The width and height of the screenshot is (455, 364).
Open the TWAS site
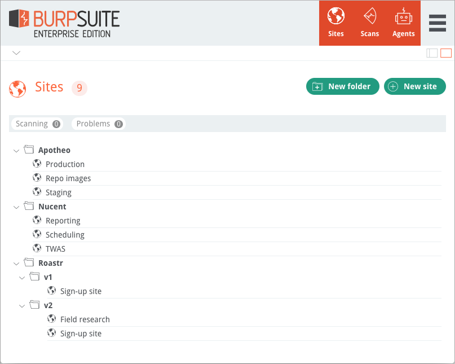(55, 249)
